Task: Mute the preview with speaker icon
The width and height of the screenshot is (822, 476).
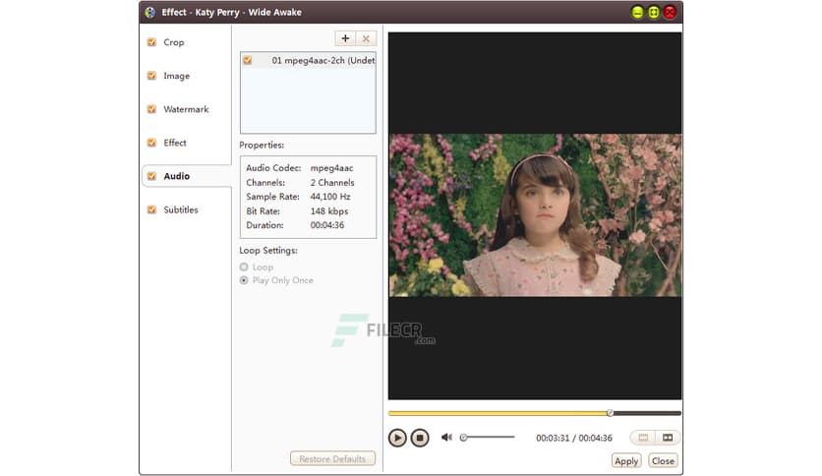Action: [x=446, y=438]
